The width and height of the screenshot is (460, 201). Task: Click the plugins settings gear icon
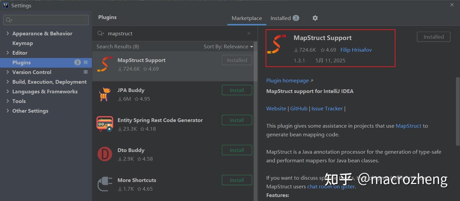(315, 18)
